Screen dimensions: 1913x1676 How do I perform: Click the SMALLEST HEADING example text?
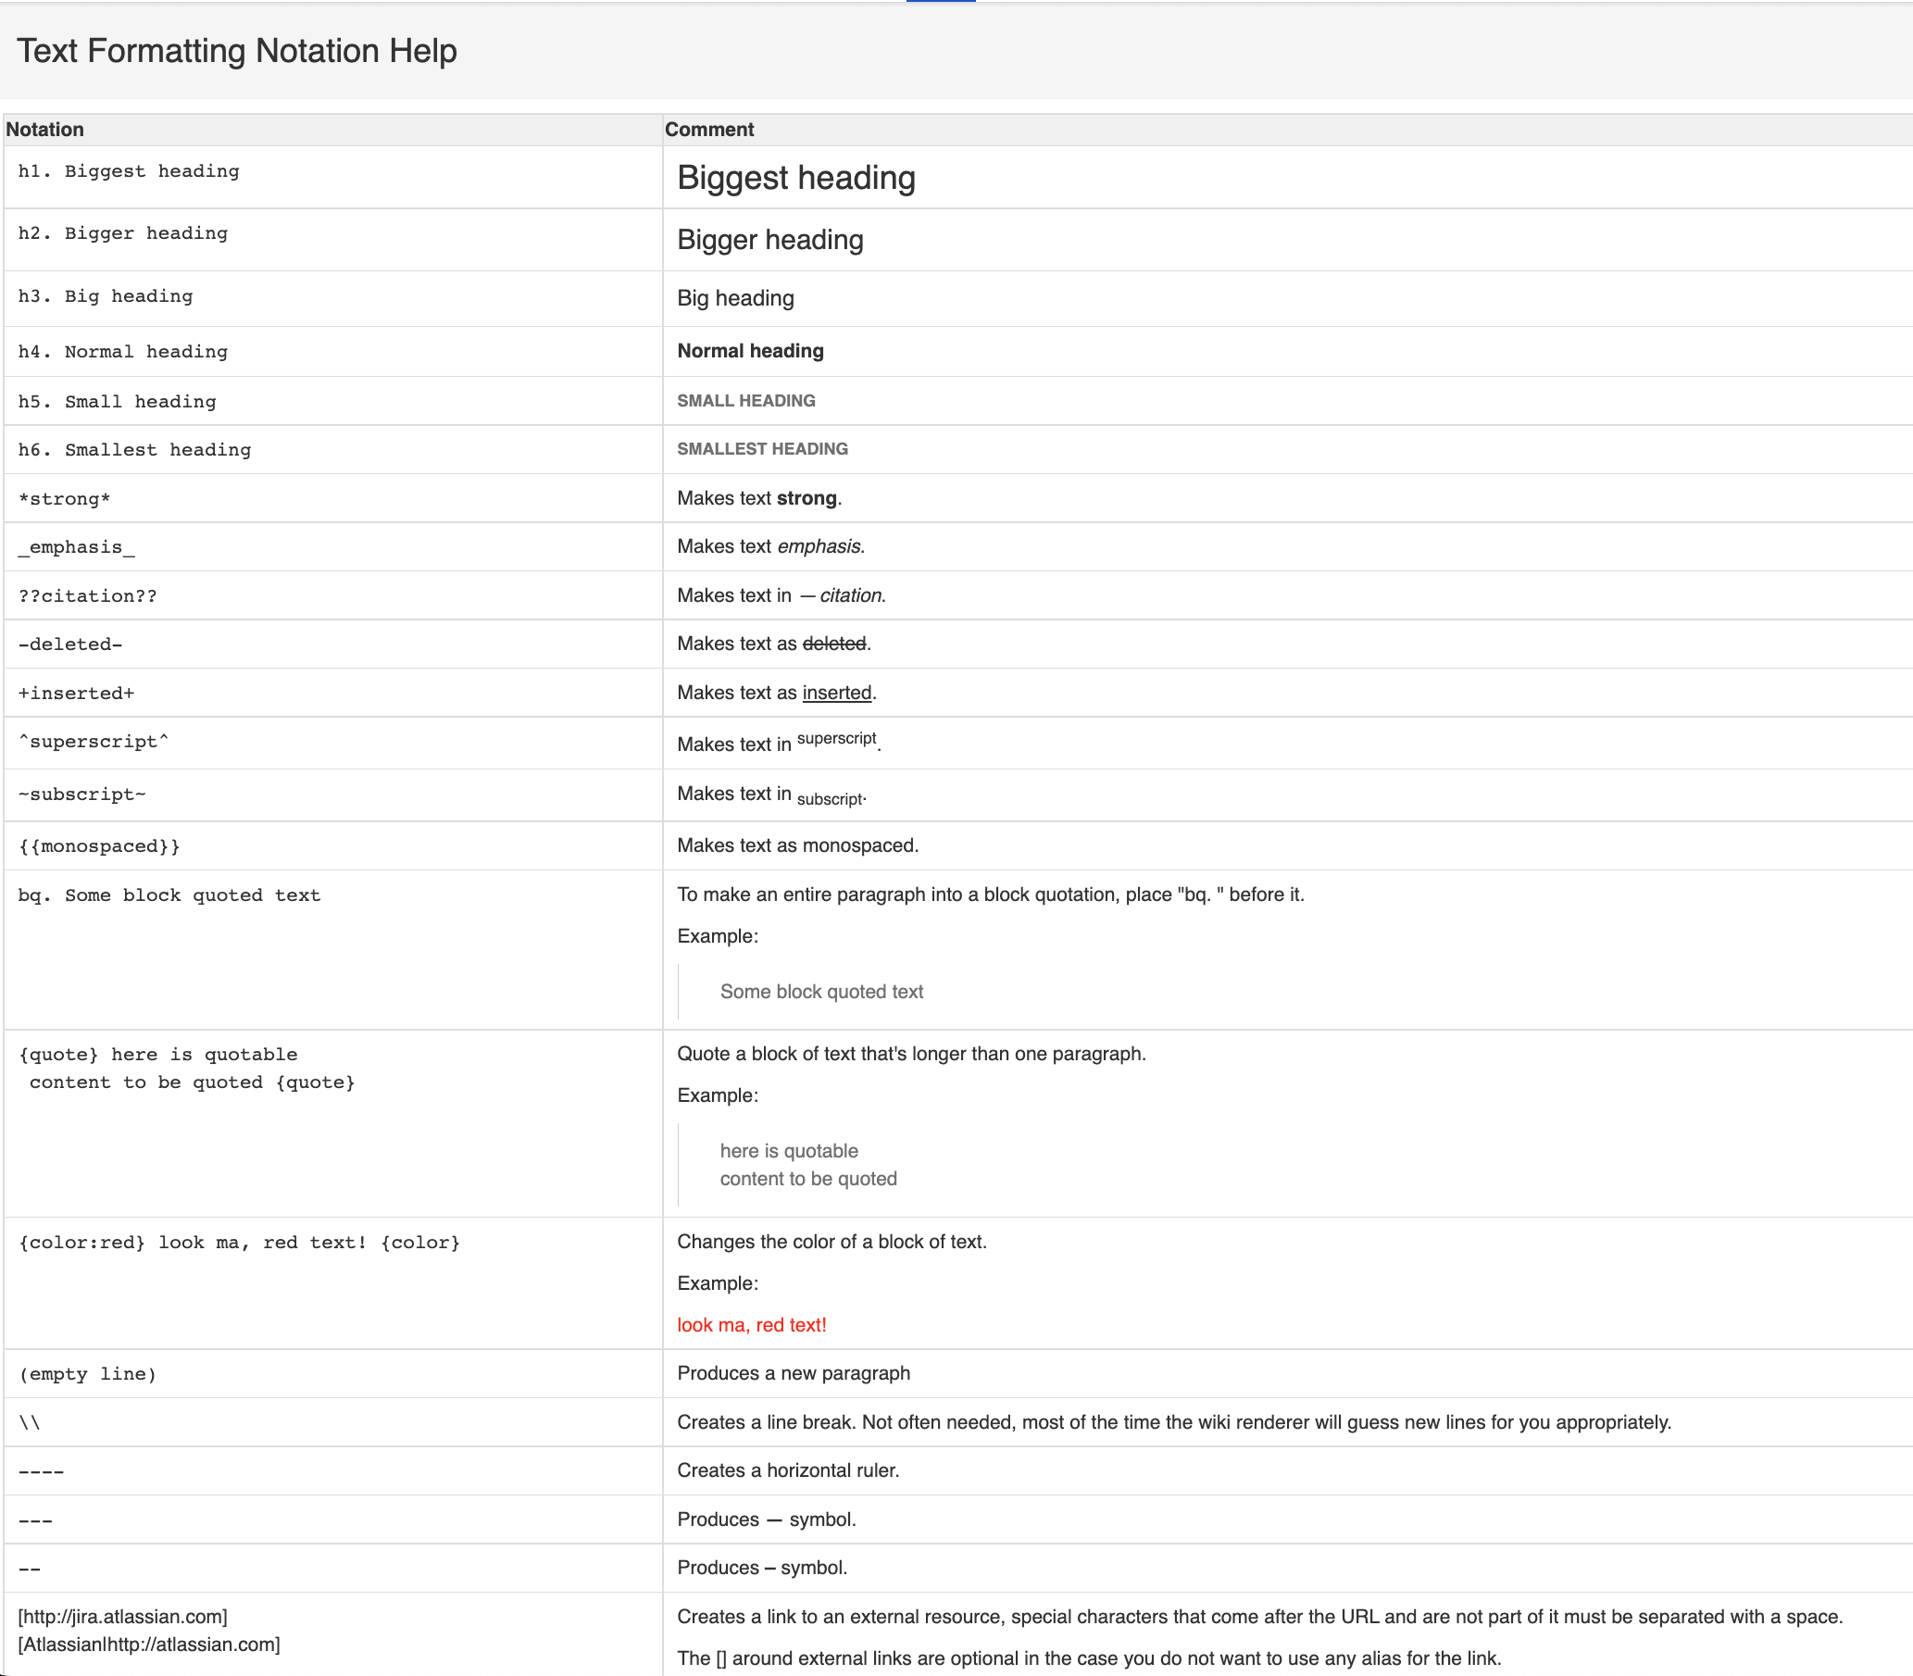pos(762,449)
